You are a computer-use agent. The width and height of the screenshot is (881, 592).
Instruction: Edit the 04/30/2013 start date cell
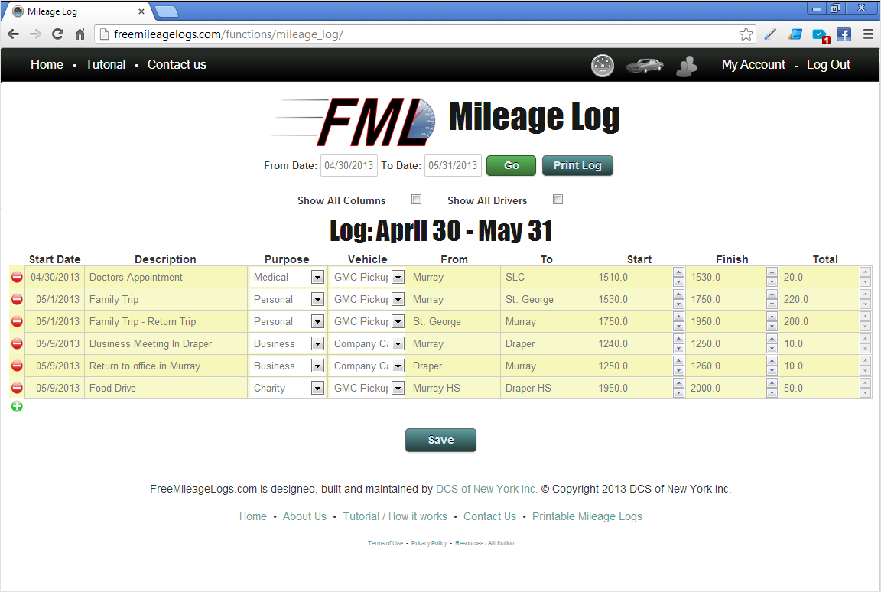click(x=54, y=277)
